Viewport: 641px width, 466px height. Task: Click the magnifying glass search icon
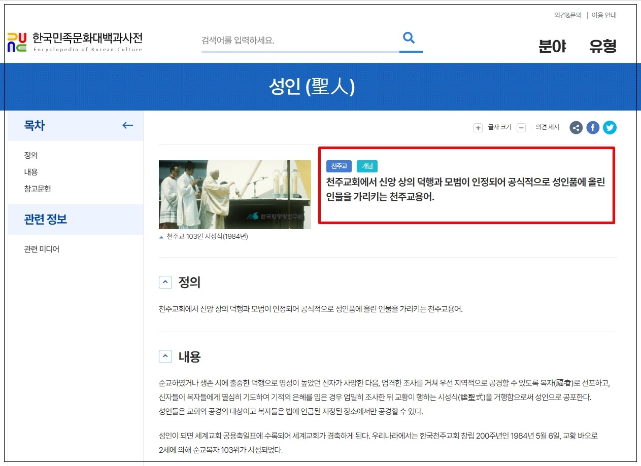coord(409,38)
